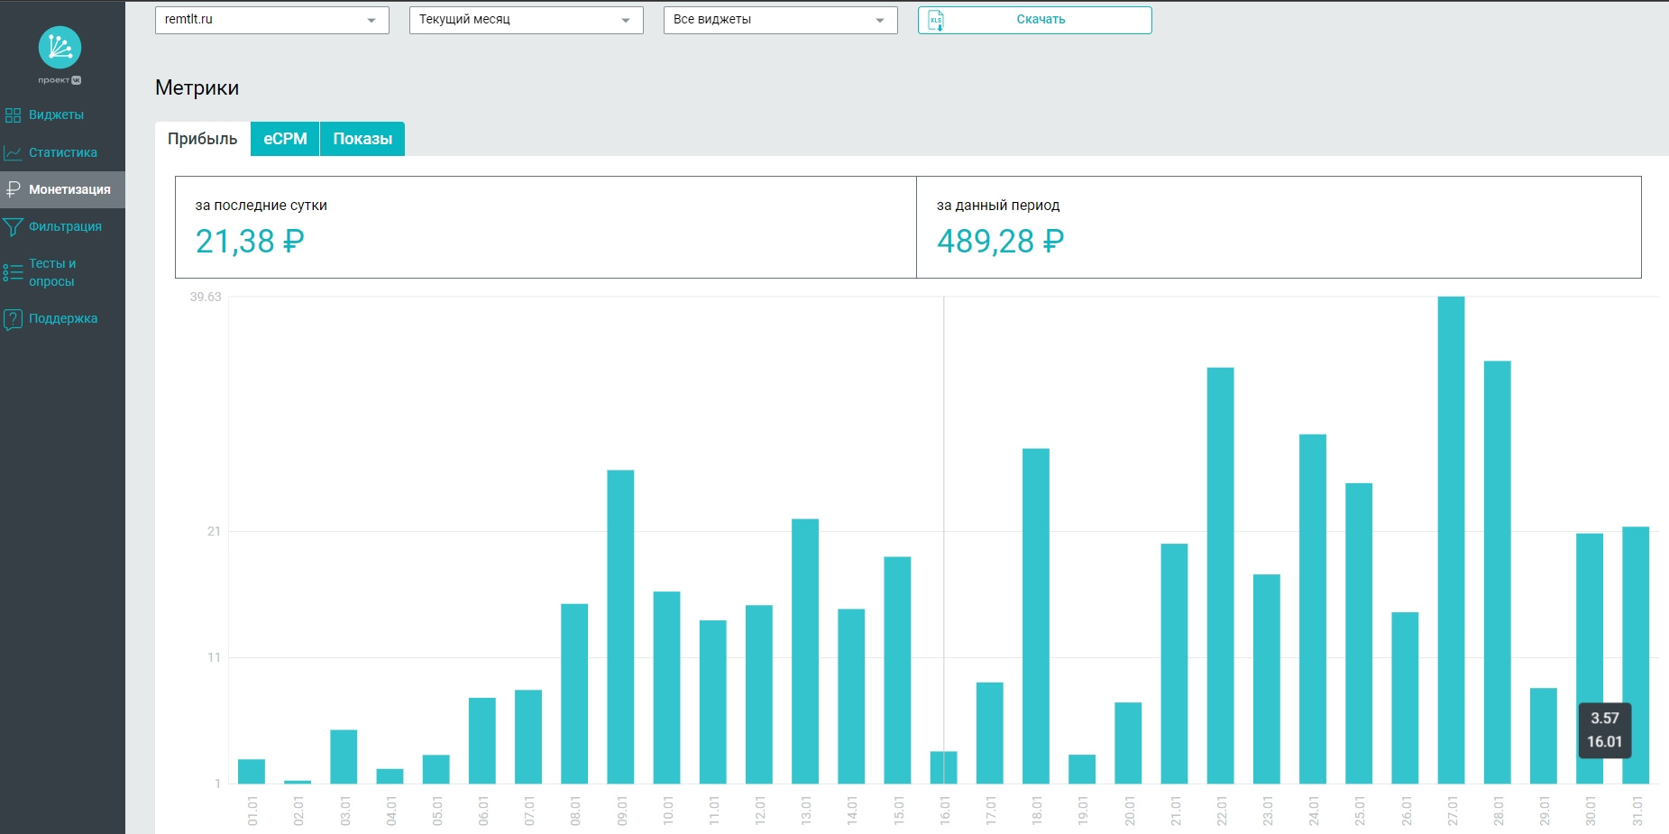
Task: Click the Тесты и опросы list icon
Action: tap(13, 272)
